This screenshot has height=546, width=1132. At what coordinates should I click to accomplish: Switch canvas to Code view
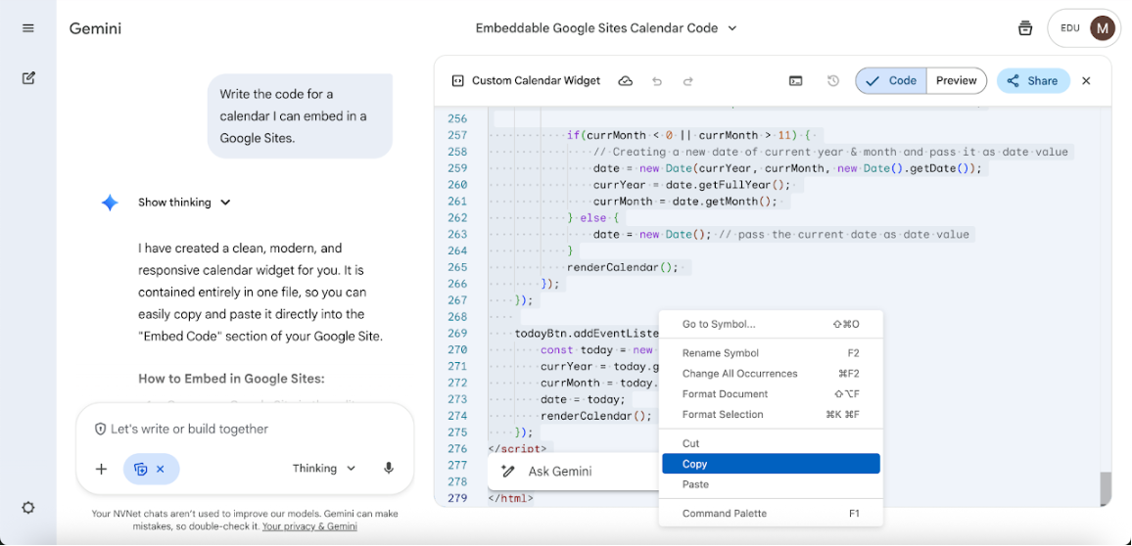pos(891,81)
